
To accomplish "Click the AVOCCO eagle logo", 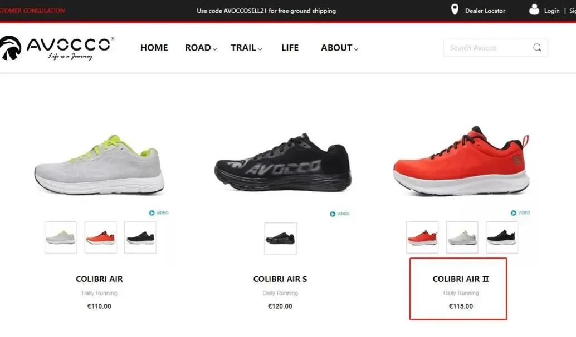I will (x=11, y=48).
